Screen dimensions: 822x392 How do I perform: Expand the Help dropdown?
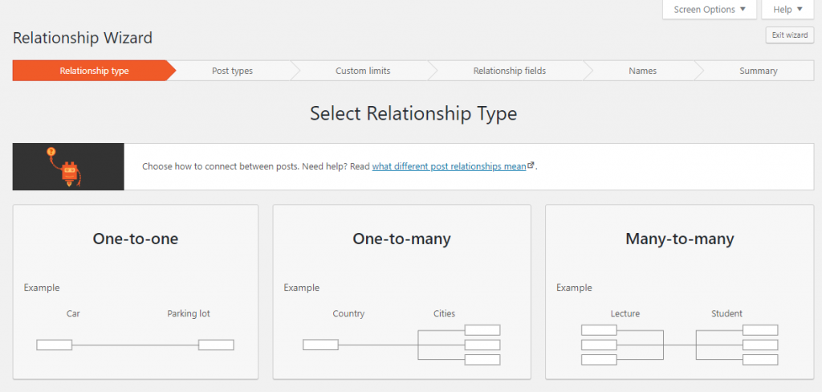point(787,10)
